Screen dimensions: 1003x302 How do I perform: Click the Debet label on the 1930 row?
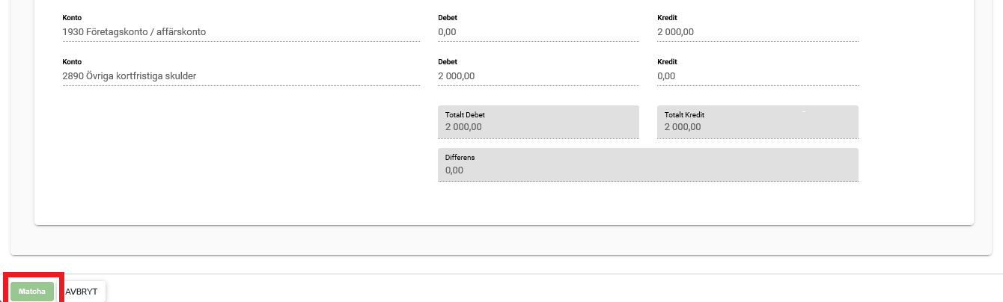(448, 18)
